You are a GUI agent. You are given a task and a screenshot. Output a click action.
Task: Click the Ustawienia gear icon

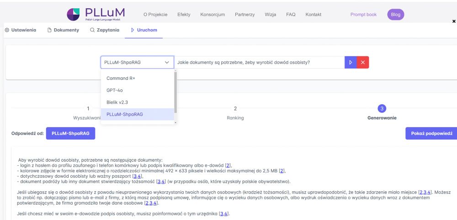tap(7, 30)
